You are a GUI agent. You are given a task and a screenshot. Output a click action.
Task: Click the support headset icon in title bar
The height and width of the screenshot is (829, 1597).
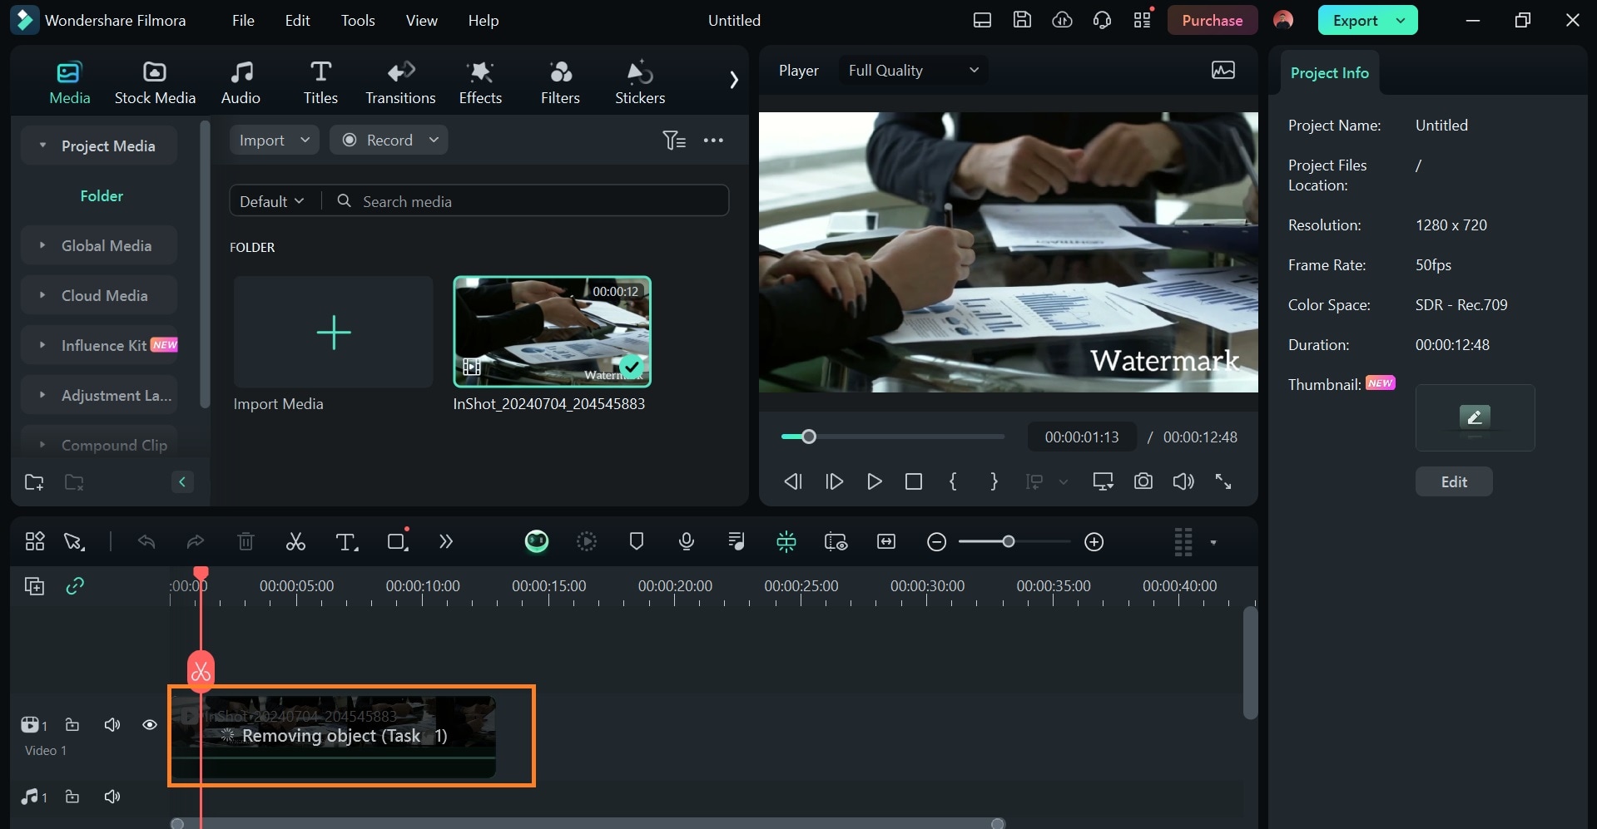1102,20
